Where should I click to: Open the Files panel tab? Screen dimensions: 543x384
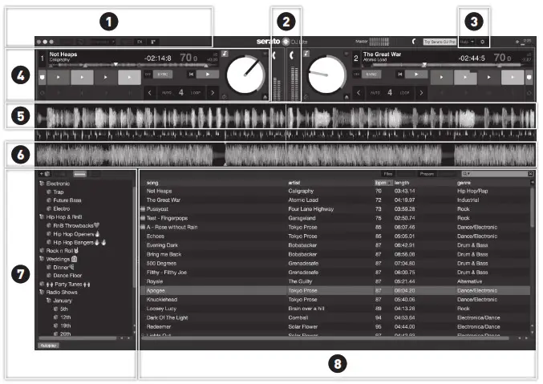pyautogui.click(x=388, y=174)
